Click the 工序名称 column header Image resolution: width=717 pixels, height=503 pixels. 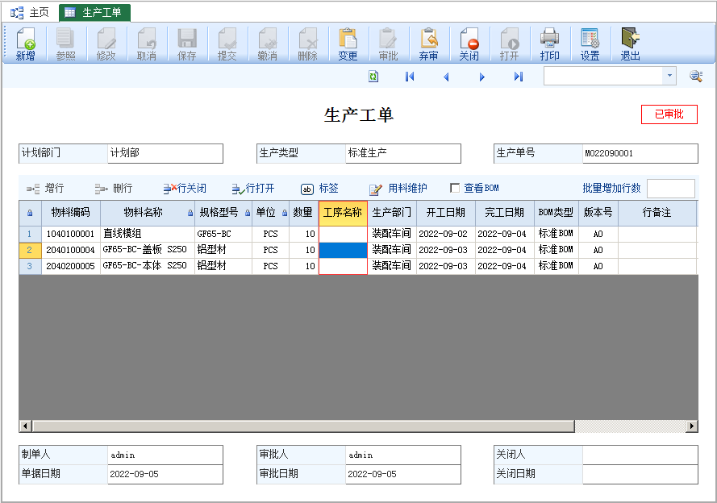pos(343,213)
